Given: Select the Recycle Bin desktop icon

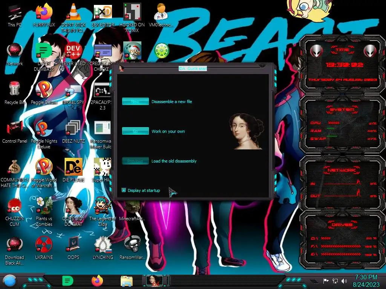Looking at the screenshot, I should point(15,93).
